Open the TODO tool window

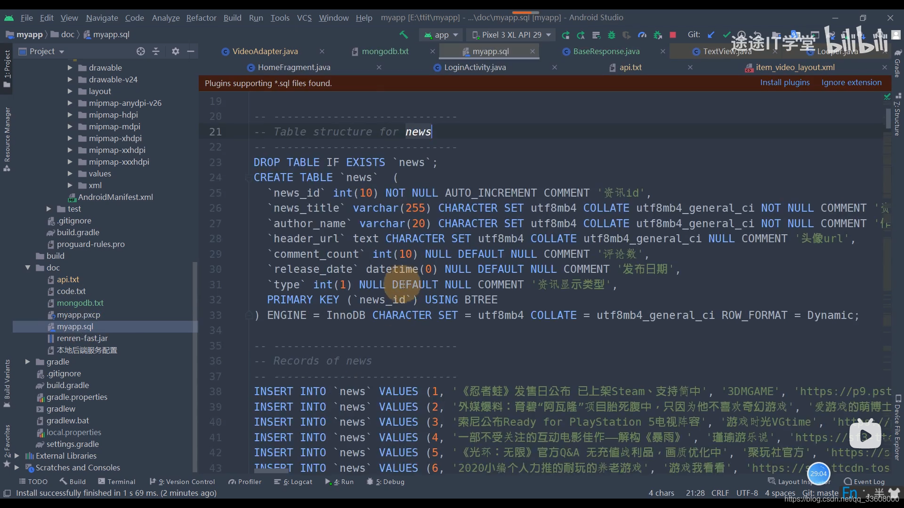(33, 482)
